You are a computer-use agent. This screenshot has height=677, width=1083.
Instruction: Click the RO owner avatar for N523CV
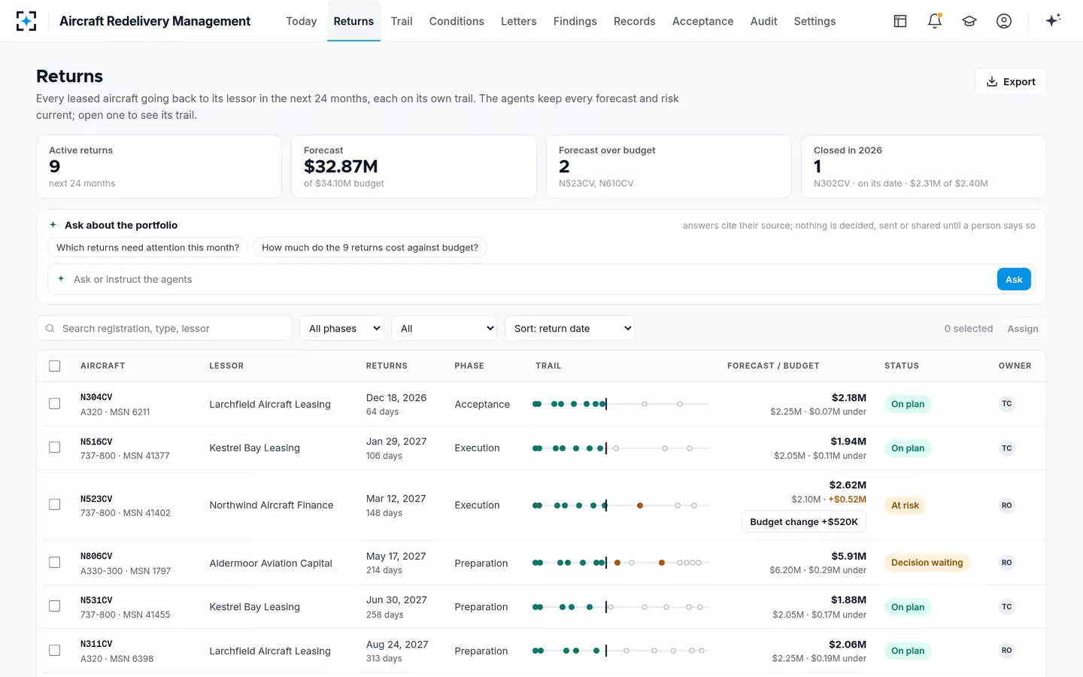click(1007, 505)
